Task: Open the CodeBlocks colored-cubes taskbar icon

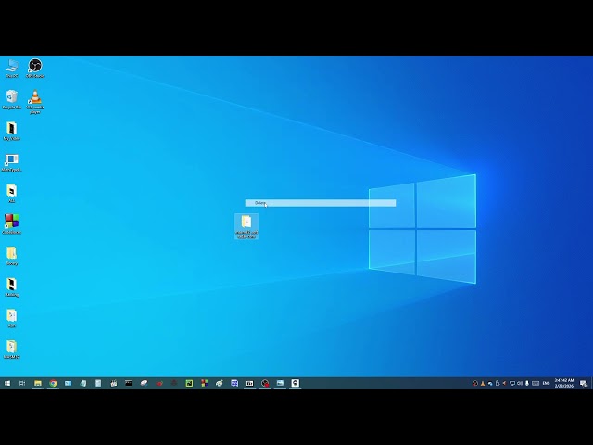Action: [x=204, y=383]
